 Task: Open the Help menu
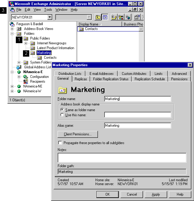[74, 10]
